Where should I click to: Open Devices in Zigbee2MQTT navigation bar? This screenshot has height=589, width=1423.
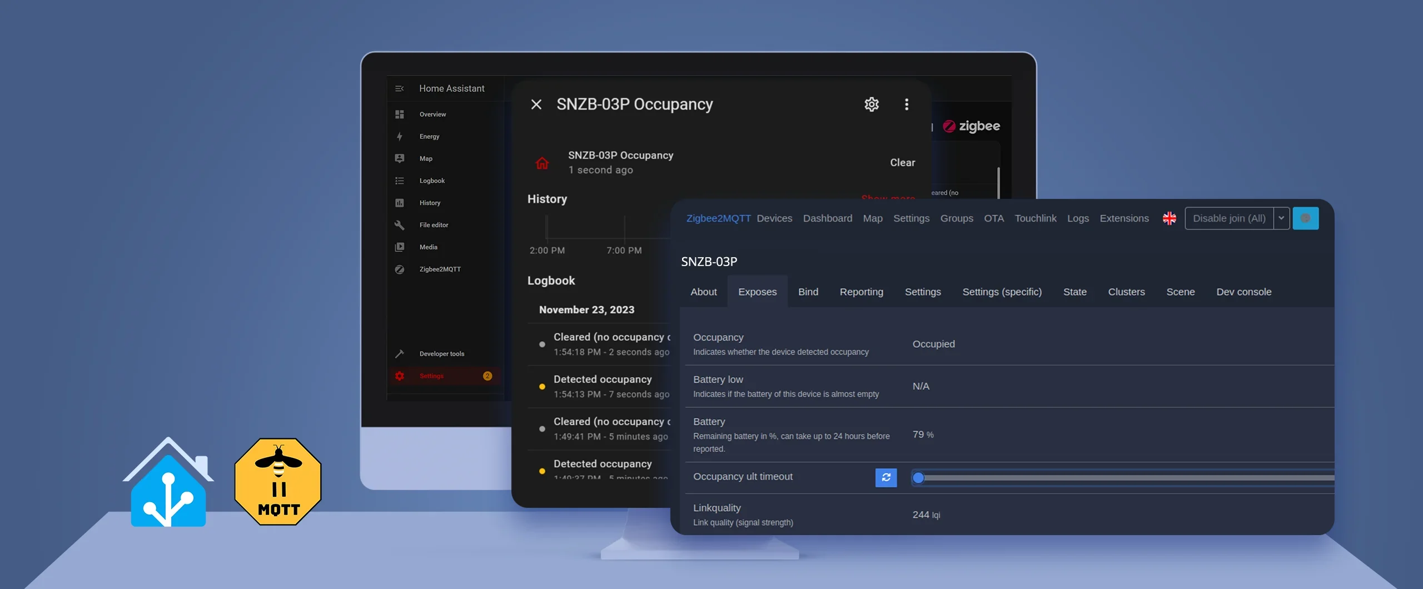tap(774, 219)
